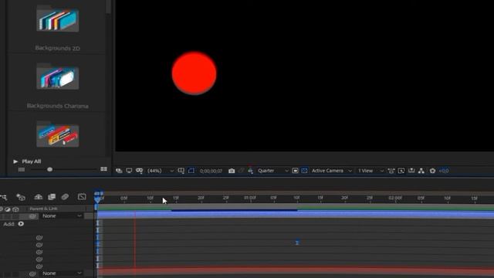Click the top layer's parent pick whip
The width and height of the screenshot is (494, 278).
tap(32, 216)
